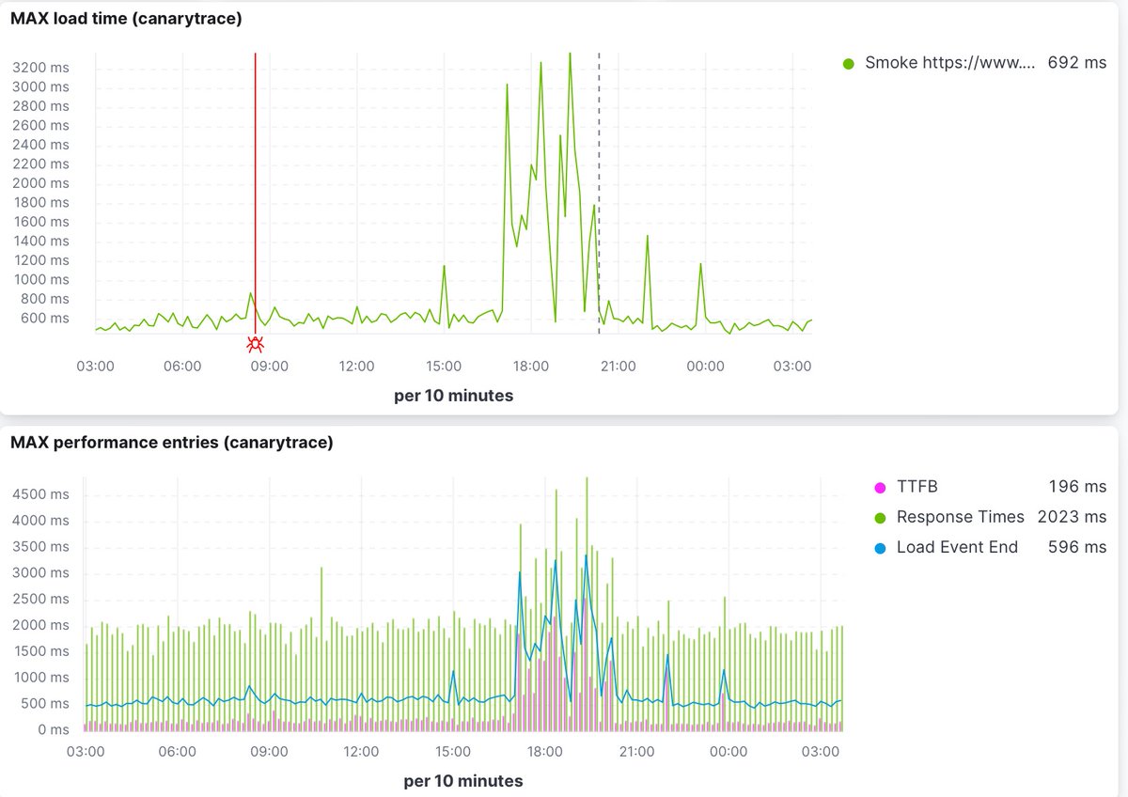The height and width of the screenshot is (797, 1128).
Task: Click the 15:00 tick on load time chart
Action: coord(444,366)
